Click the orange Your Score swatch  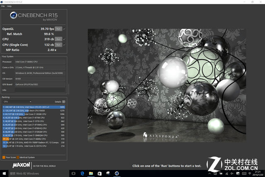point(3,158)
